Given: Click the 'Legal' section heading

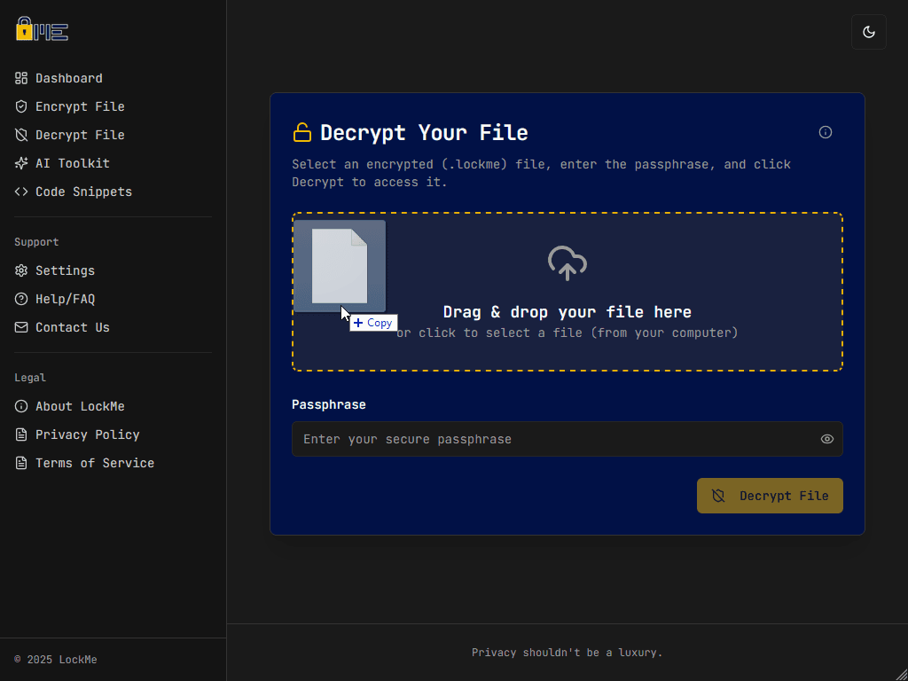Looking at the screenshot, I should pos(30,378).
